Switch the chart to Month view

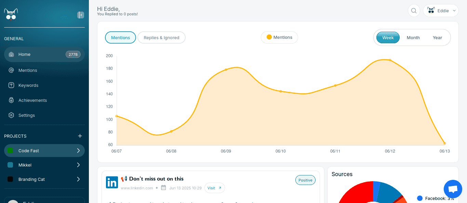413,37
